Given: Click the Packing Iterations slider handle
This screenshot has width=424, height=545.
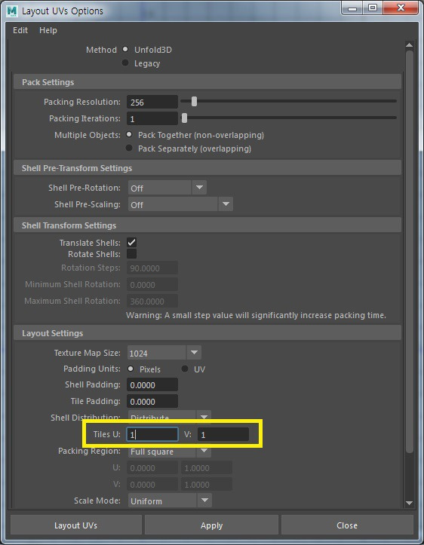Looking at the screenshot, I should pyautogui.click(x=184, y=118).
